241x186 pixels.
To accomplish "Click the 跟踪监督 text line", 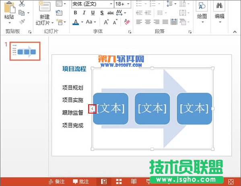I will pyautogui.click(x=73, y=113).
